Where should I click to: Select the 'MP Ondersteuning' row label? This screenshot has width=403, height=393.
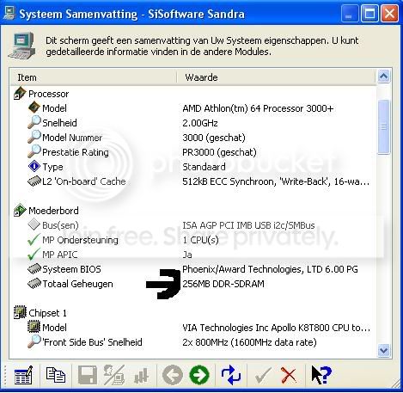tap(80, 240)
